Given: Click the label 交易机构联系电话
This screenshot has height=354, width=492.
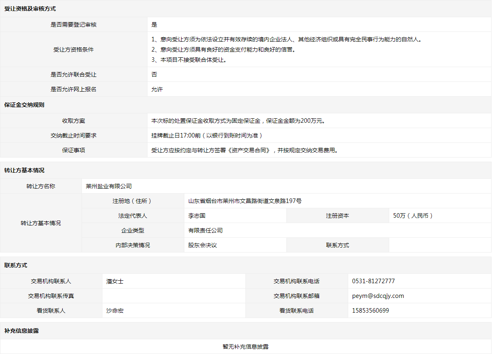Looking at the screenshot, I should tap(297, 281).
